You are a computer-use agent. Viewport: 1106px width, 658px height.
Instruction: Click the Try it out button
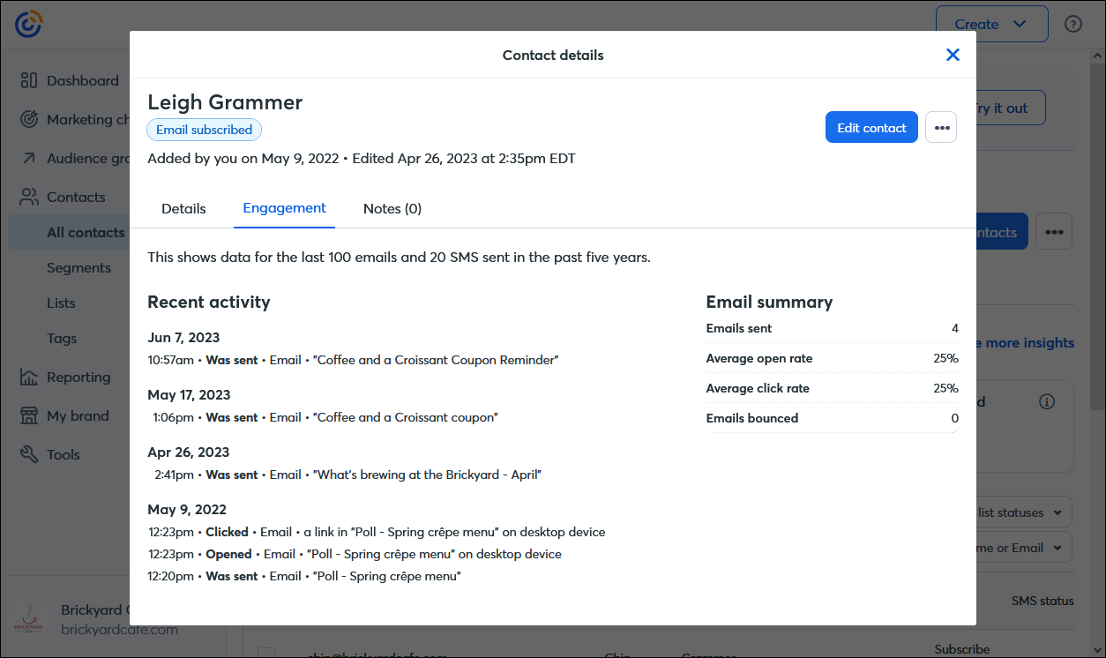[1010, 108]
